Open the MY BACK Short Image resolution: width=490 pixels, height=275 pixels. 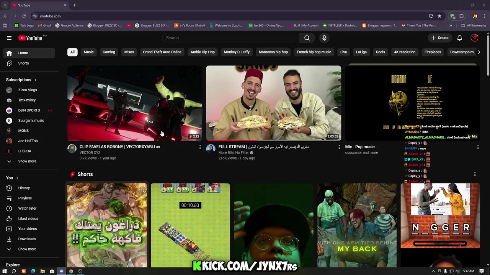tap(357, 225)
